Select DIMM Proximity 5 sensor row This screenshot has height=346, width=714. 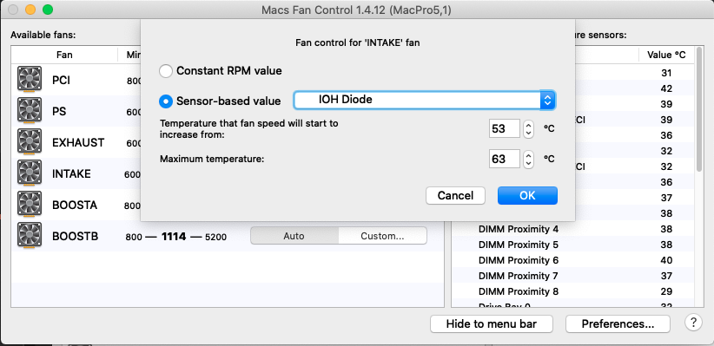(572, 245)
